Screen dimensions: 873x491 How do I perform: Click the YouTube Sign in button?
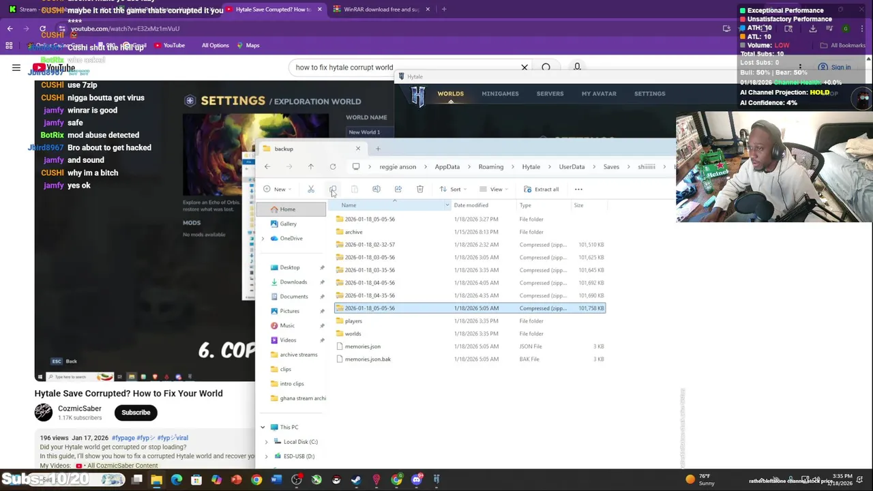pyautogui.click(x=835, y=68)
